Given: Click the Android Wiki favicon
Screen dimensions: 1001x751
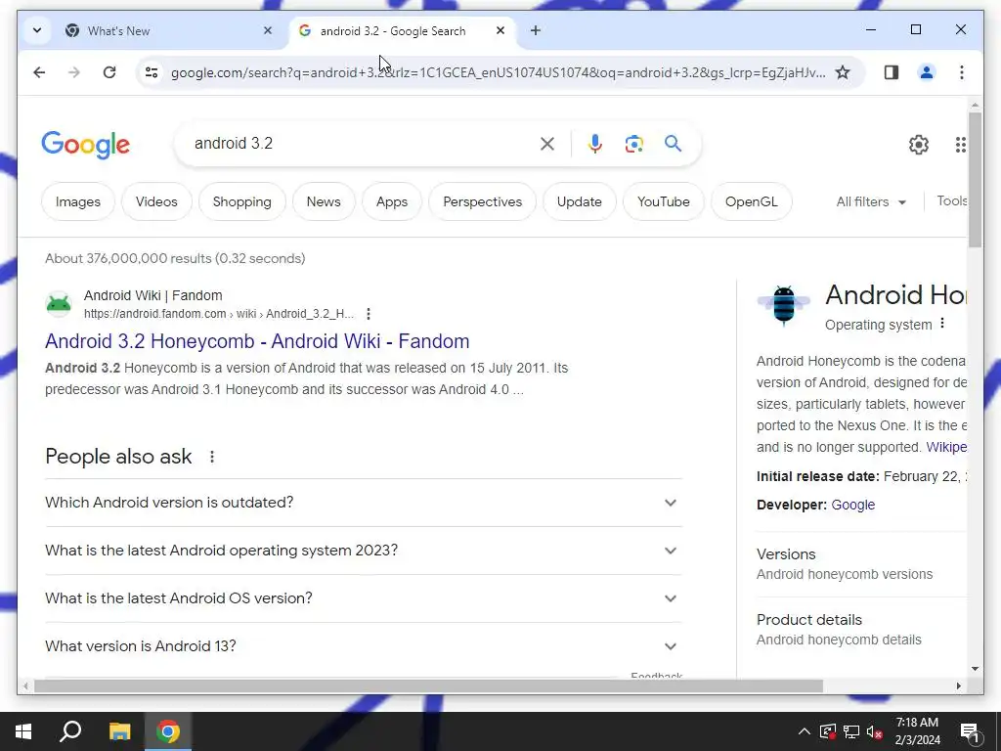Looking at the screenshot, I should coord(59,304).
